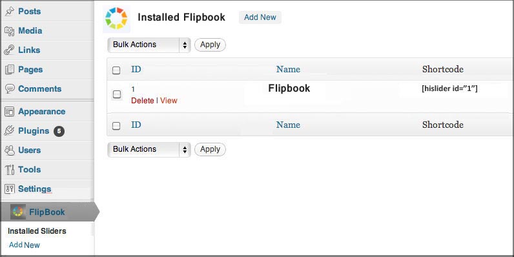Sort by ID in table header
Viewport: 514px width, 257px height.
click(136, 69)
